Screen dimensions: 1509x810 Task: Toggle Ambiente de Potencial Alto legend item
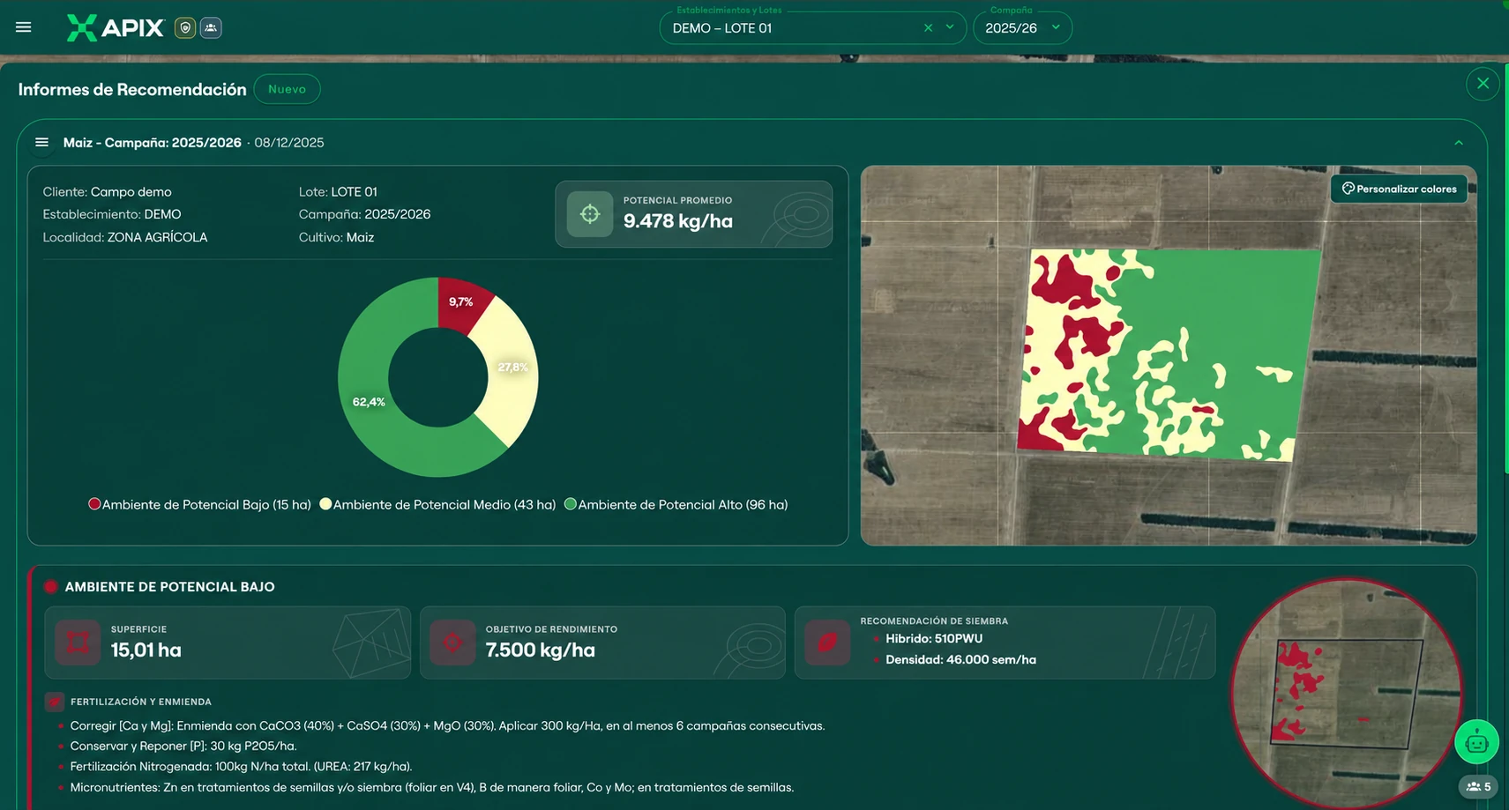point(676,504)
